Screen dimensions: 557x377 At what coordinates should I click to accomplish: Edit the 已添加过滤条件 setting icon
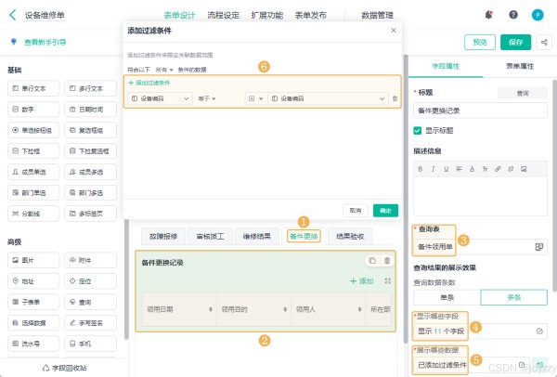pos(522,365)
